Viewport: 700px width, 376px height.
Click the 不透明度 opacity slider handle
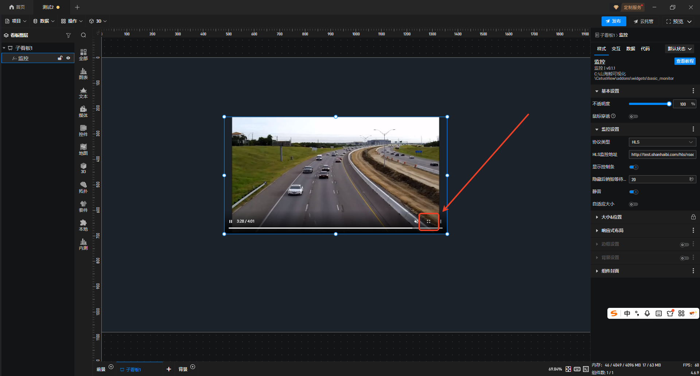pos(669,104)
